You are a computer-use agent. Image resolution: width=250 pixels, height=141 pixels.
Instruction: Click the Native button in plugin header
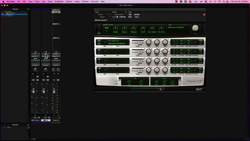pyautogui.click(x=137, y=17)
